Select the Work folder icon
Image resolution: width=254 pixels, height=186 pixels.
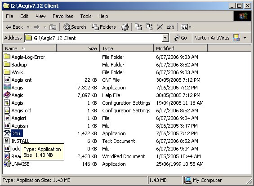[7, 72]
